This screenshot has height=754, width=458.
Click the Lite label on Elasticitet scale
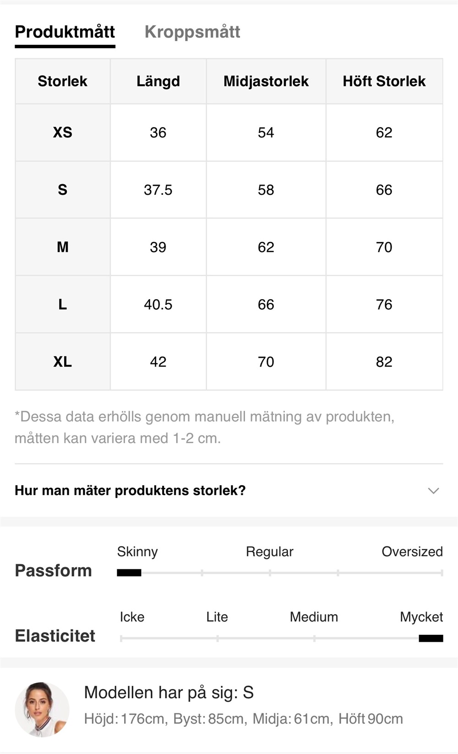click(217, 617)
